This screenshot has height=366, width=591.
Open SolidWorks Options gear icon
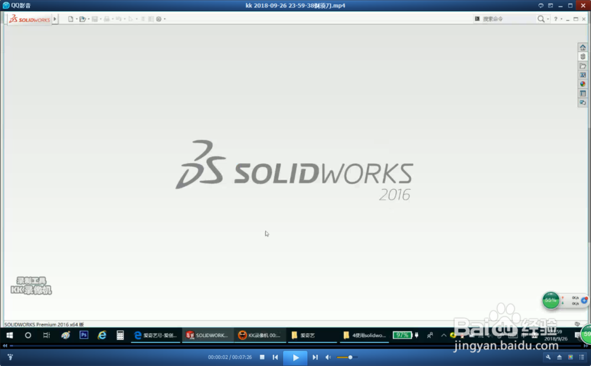pos(158,19)
